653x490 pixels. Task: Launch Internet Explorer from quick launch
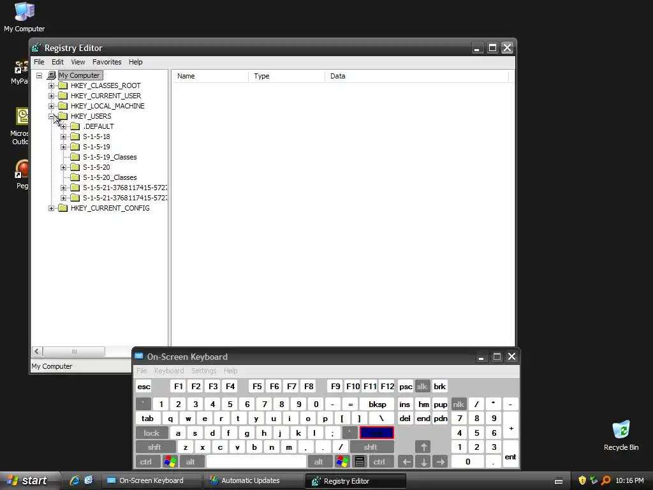(x=75, y=480)
